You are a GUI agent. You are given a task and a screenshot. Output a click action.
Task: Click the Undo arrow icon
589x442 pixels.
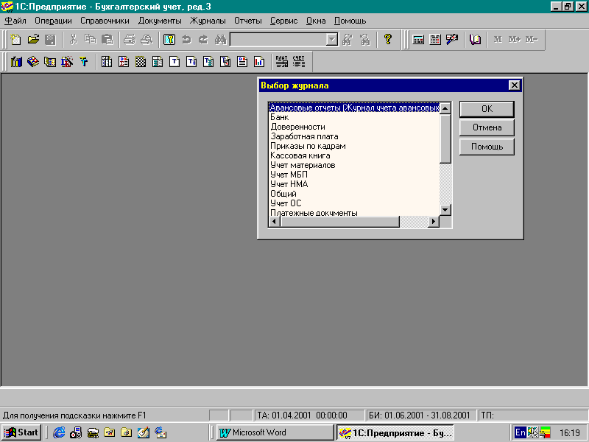click(186, 40)
